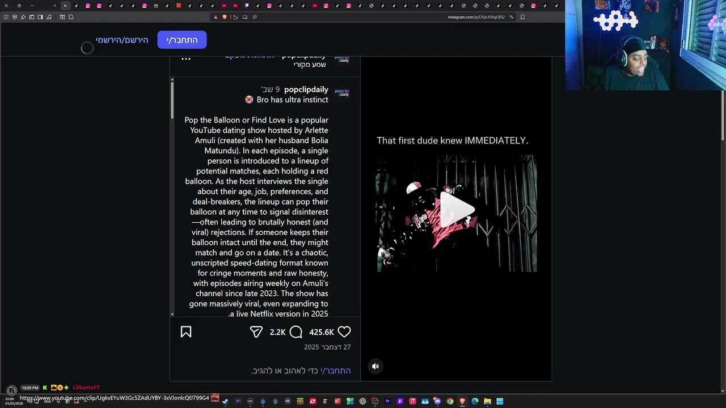Open Premiere Pro from the taskbar
The width and height of the screenshot is (726, 408).
[x=387, y=401]
